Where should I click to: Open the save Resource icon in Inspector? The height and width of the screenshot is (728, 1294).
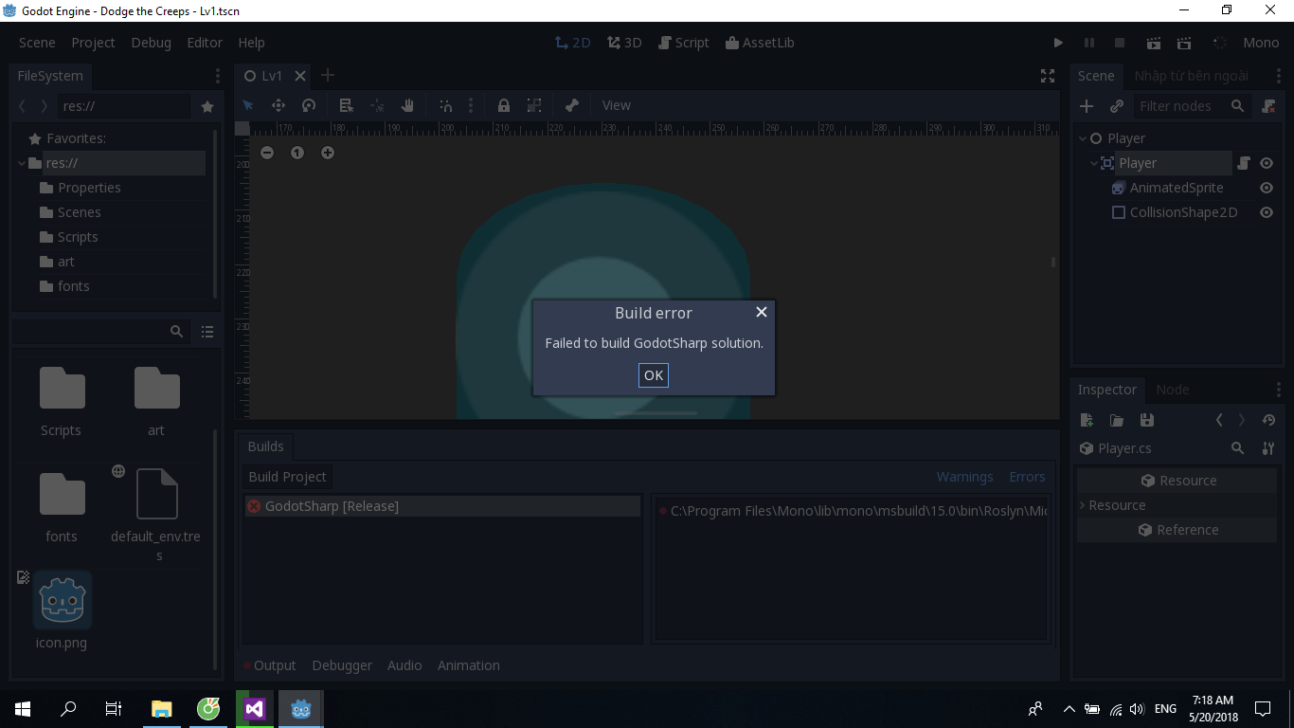point(1147,420)
